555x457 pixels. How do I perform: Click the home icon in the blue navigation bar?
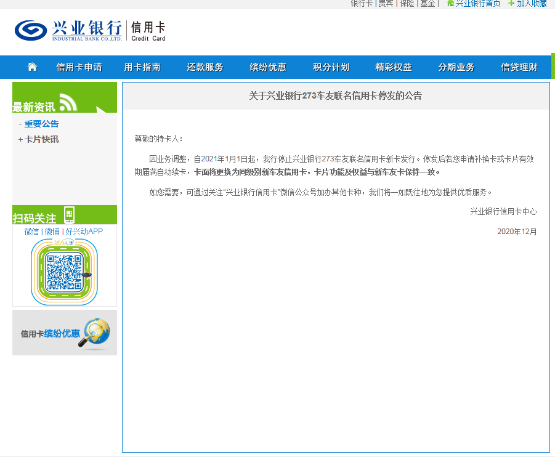pyautogui.click(x=32, y=67)
